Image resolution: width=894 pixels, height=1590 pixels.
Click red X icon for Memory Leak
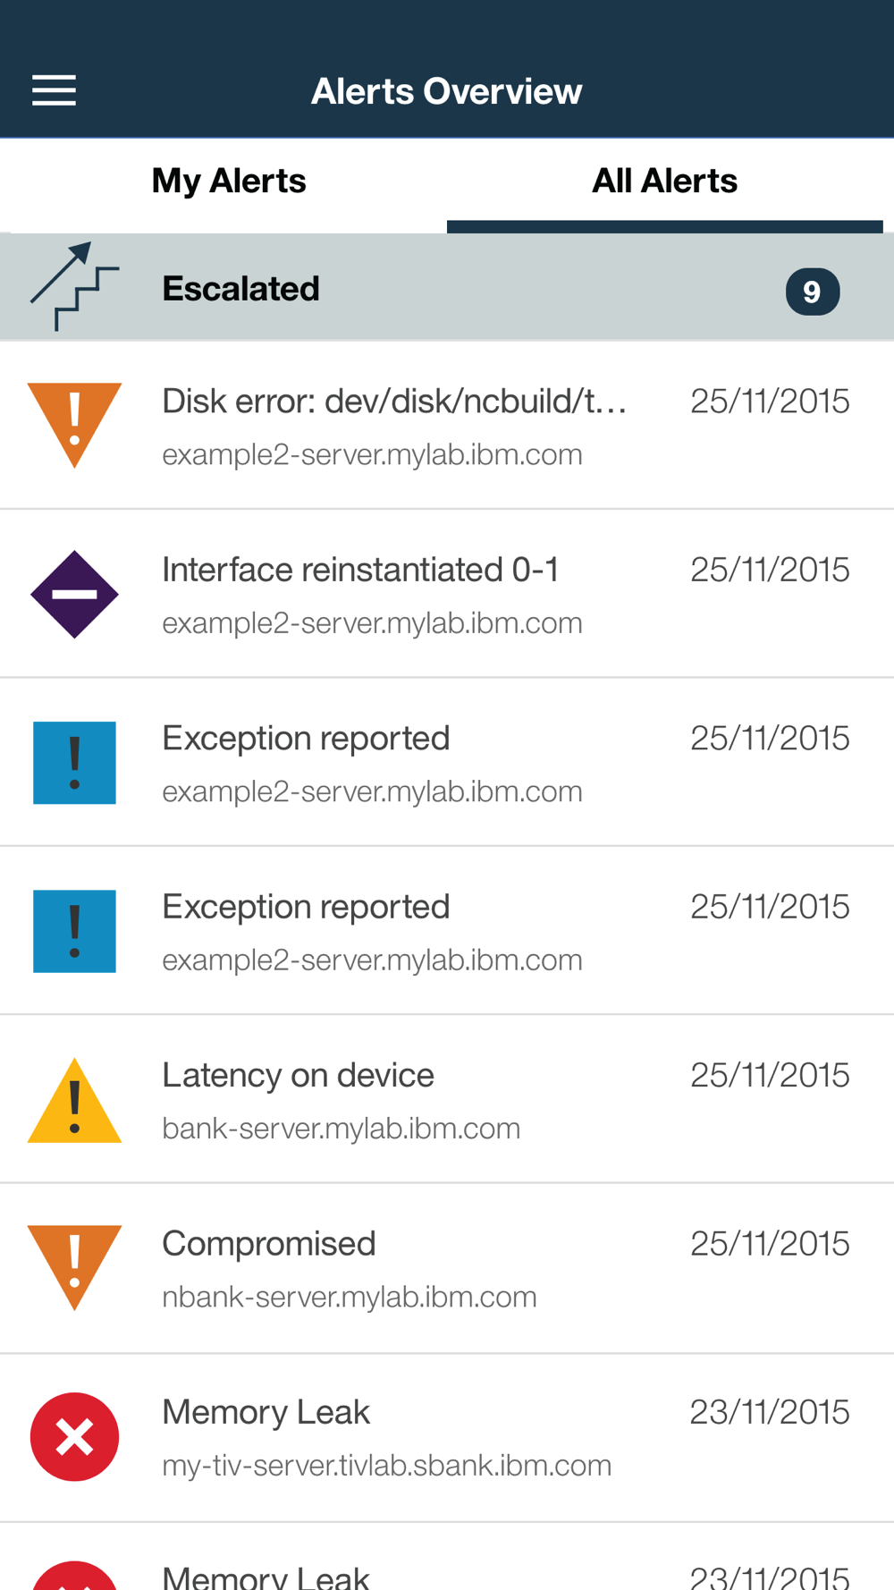click(x=74, y=1437)
